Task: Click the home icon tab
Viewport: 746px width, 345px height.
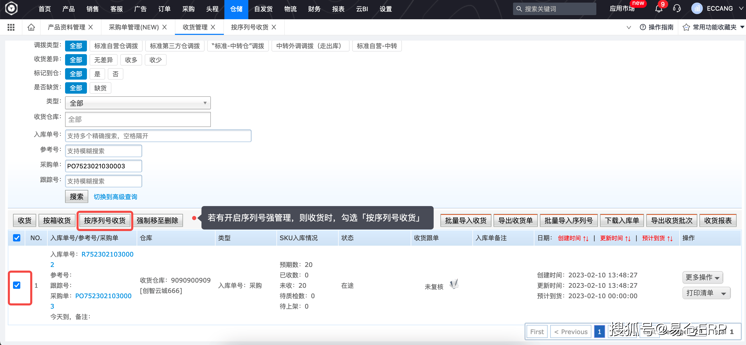Action: pos(31,27)
